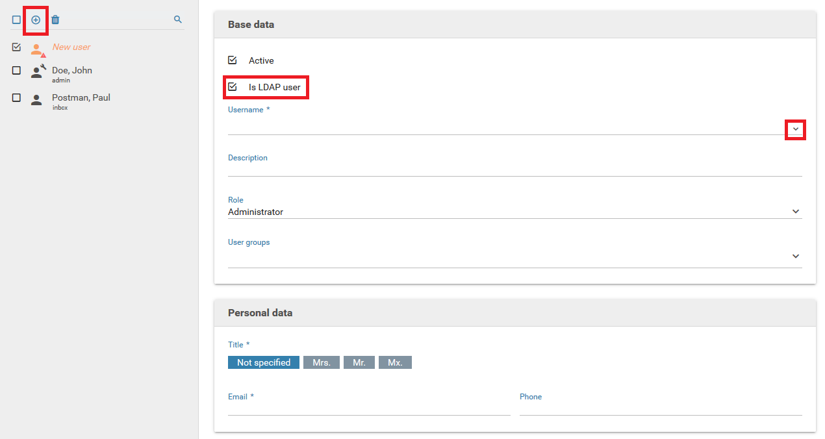Tick the checkbox beside Postman, Paul

[x=16, y=98]
